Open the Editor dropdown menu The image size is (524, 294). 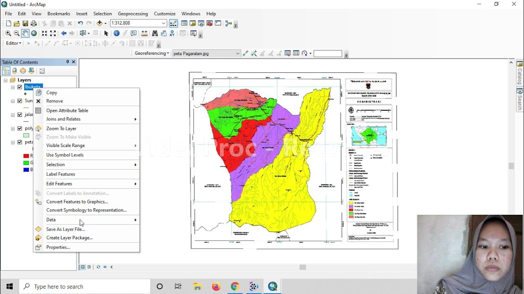tap(14, 43)
